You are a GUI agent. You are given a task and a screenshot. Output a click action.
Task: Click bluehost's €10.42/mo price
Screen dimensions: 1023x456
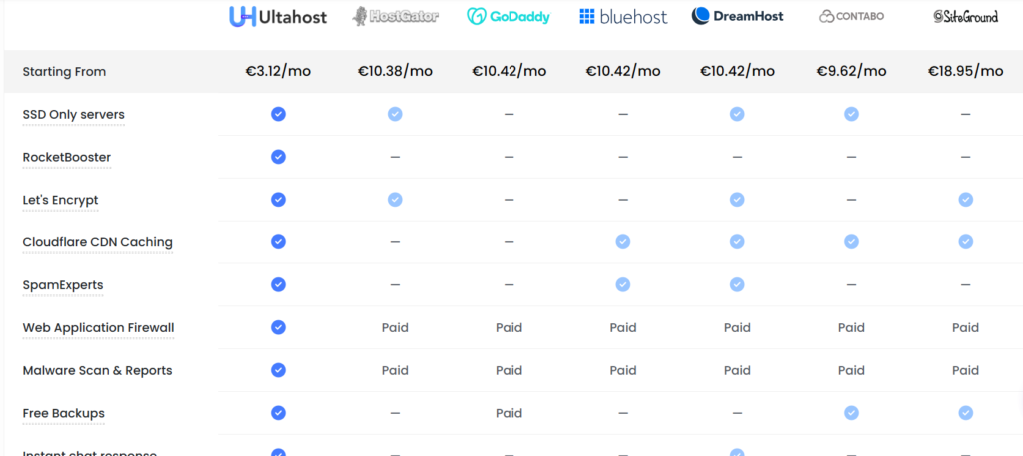click(x=623, y=71)
